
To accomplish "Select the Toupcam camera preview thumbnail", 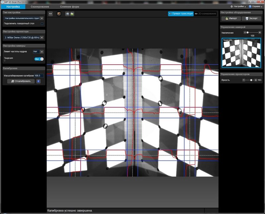I will pos(241,52).
